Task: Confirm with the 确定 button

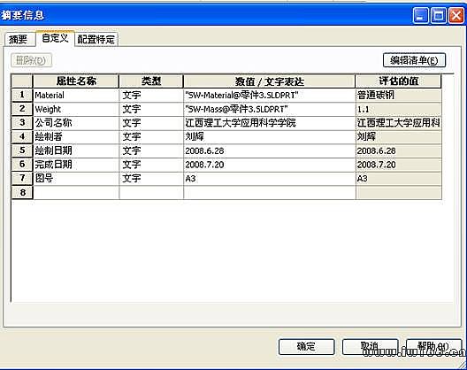Action: click(x=306, y=346)
